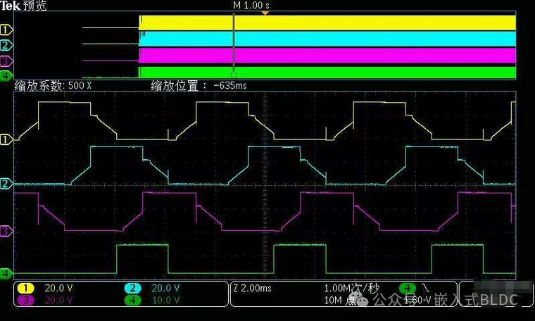Click the yellow channel 1 badge in readout
535x321 pixels.
click(x=26, y=289)
